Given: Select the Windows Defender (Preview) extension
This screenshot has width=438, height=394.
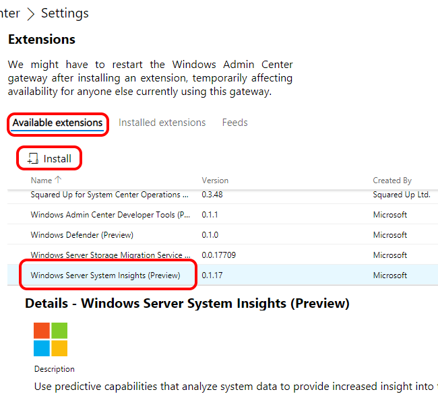Looking at the screenshot, I should click(222, 234).
